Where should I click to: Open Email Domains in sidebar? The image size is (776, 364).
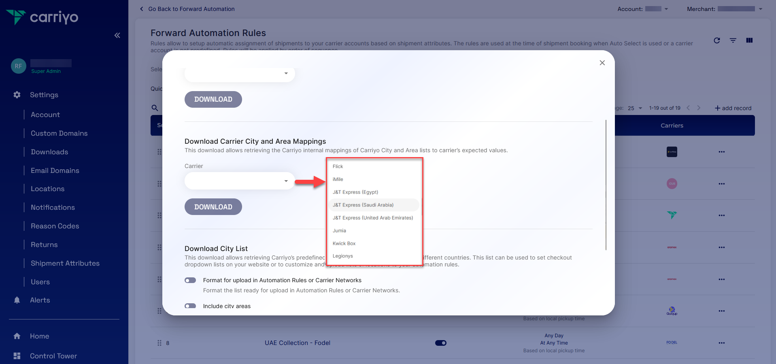point(55,170)
